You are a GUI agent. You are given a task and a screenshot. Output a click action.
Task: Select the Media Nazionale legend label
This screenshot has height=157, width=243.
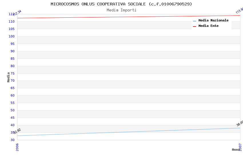coord(213,20)
